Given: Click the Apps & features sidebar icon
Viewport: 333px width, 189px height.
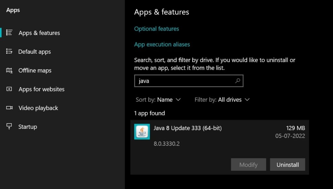Looking at the screenshot, I should (9, 33).
